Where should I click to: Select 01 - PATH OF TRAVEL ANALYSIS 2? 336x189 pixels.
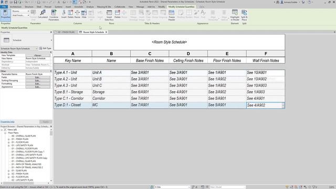27,167
